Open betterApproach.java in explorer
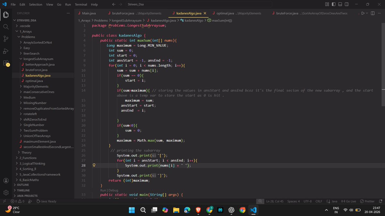The image size is (385, 216). [x=43, y=64]
